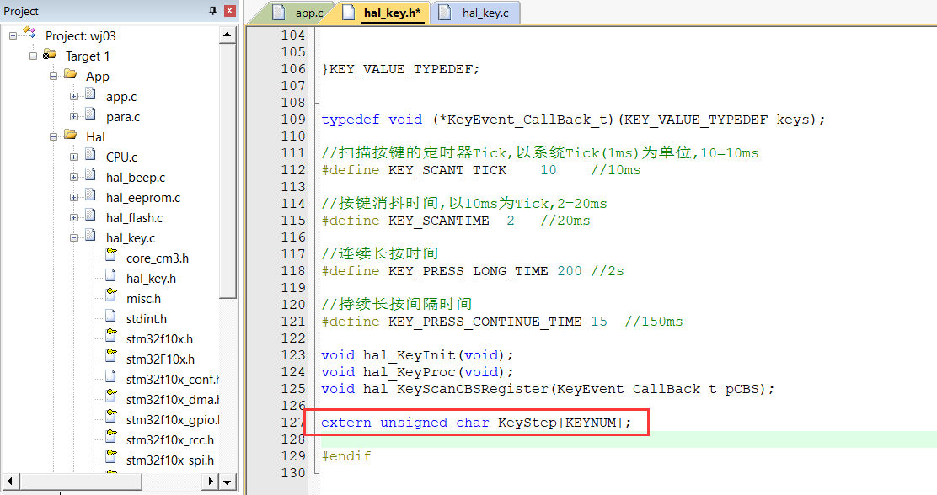Click the Project wj03 root icon
Image resolution: width=937 pixels, height=495 pixels.
tap(30, 35)
